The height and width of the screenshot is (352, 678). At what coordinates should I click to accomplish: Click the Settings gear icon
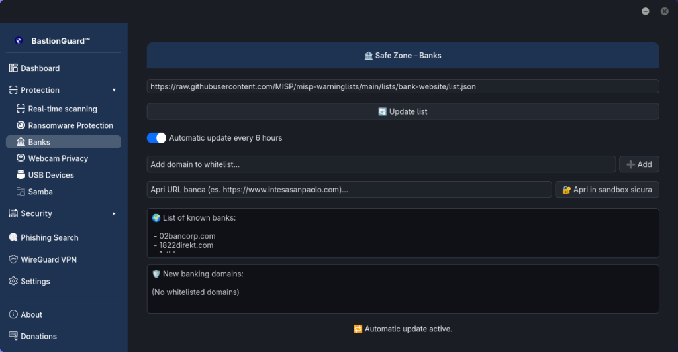click(x=13, y=282)
